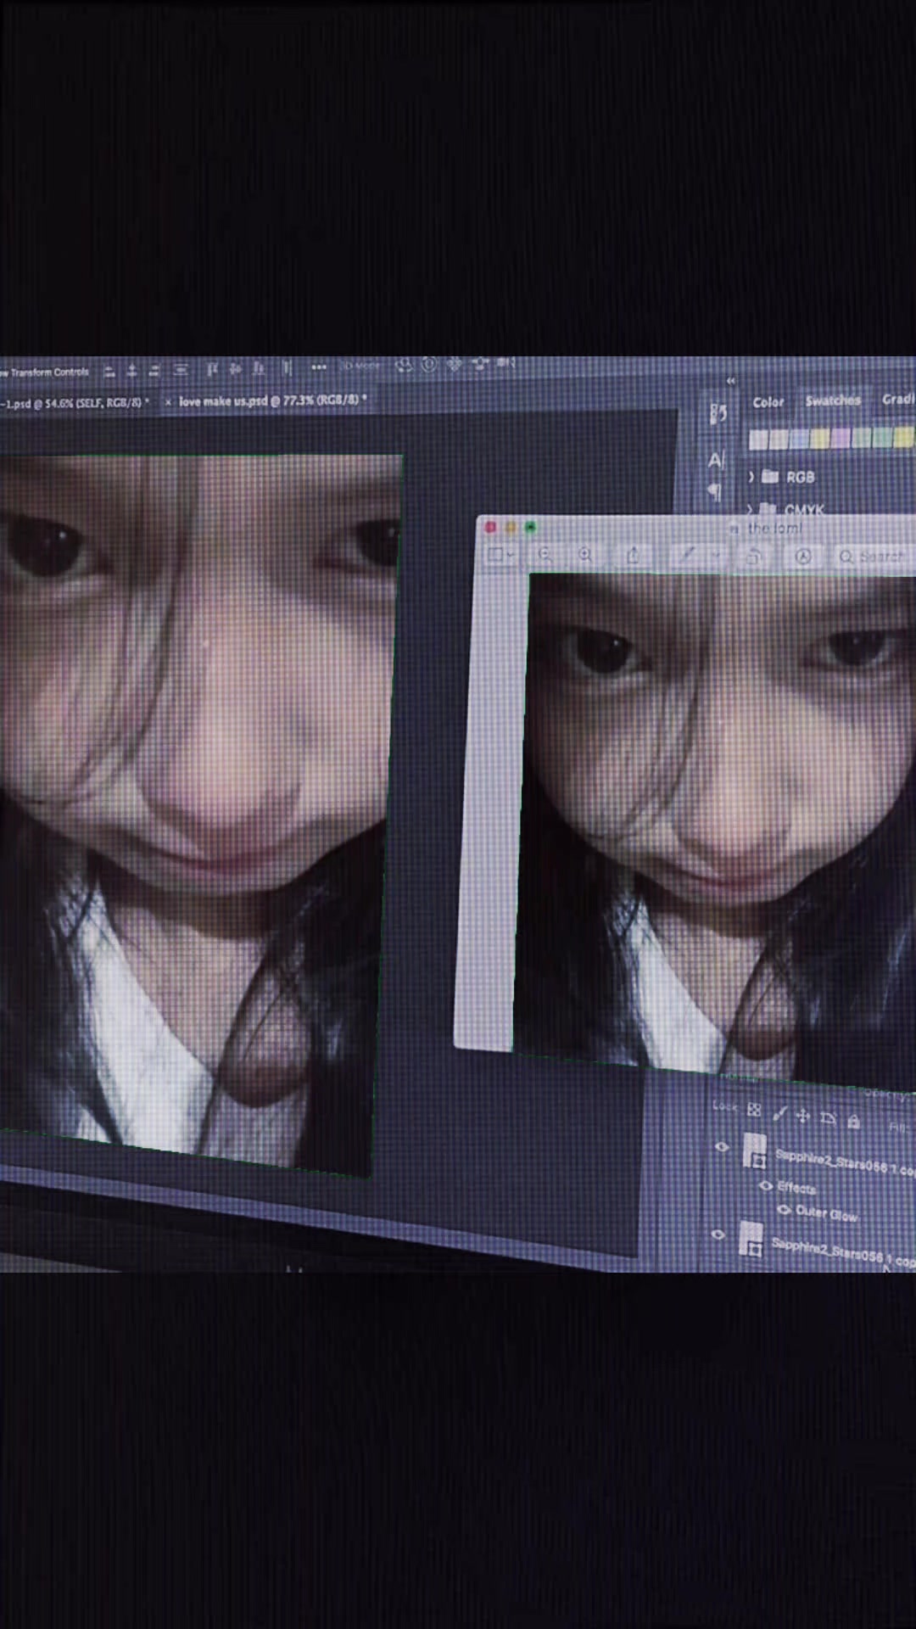916x1629 pixels.
Task: Switch to the Gradients panel tab
Action: pos(897,399)
